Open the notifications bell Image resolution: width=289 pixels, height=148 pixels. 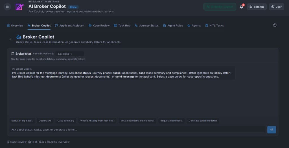[242, 7]
